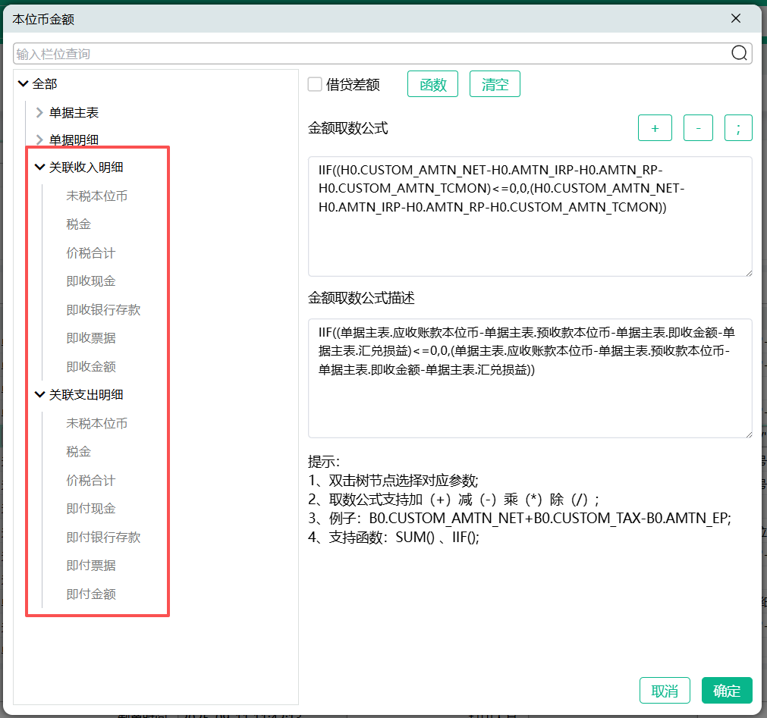The width and height of the screenshot is (767, 718).
Task: Click the 金额取数公式 resize grip corner
Action: click(748, 273)
